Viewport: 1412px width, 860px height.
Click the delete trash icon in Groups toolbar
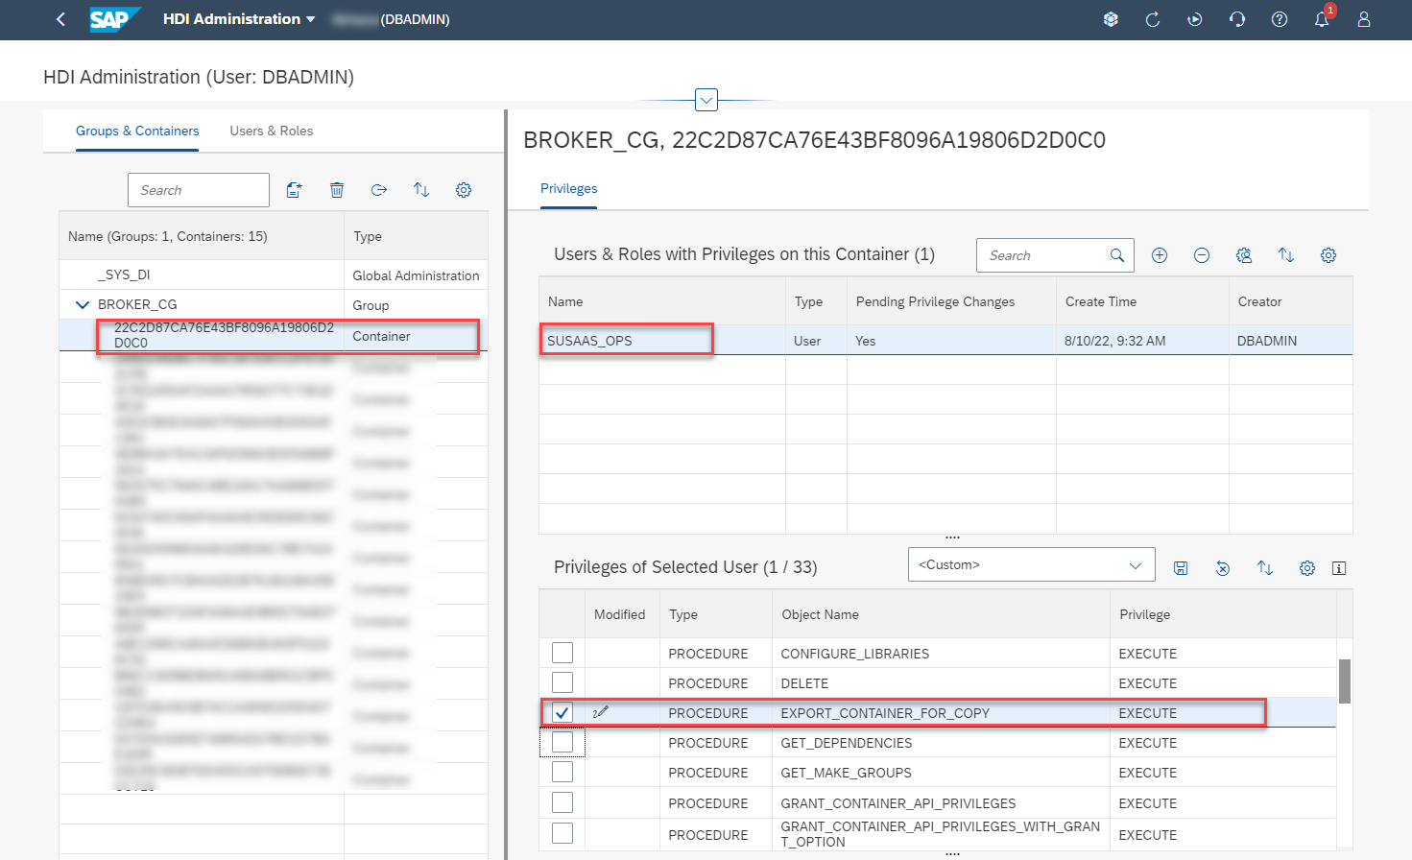[x=337, y=190]
